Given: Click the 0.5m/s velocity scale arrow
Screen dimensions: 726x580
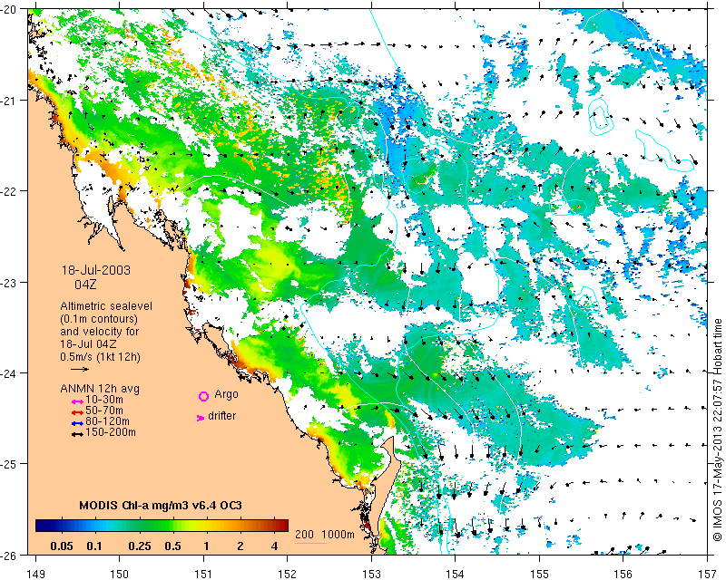Looking at the screenshot, I should pyautogui.click(x=80, y=369).
